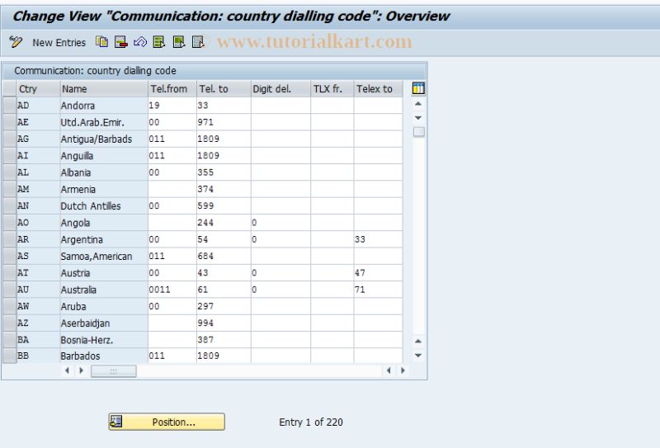This screenshot has width=660, height=448.
Task: Click the horizontal scrollbar thumb
Action: [114, 371]
